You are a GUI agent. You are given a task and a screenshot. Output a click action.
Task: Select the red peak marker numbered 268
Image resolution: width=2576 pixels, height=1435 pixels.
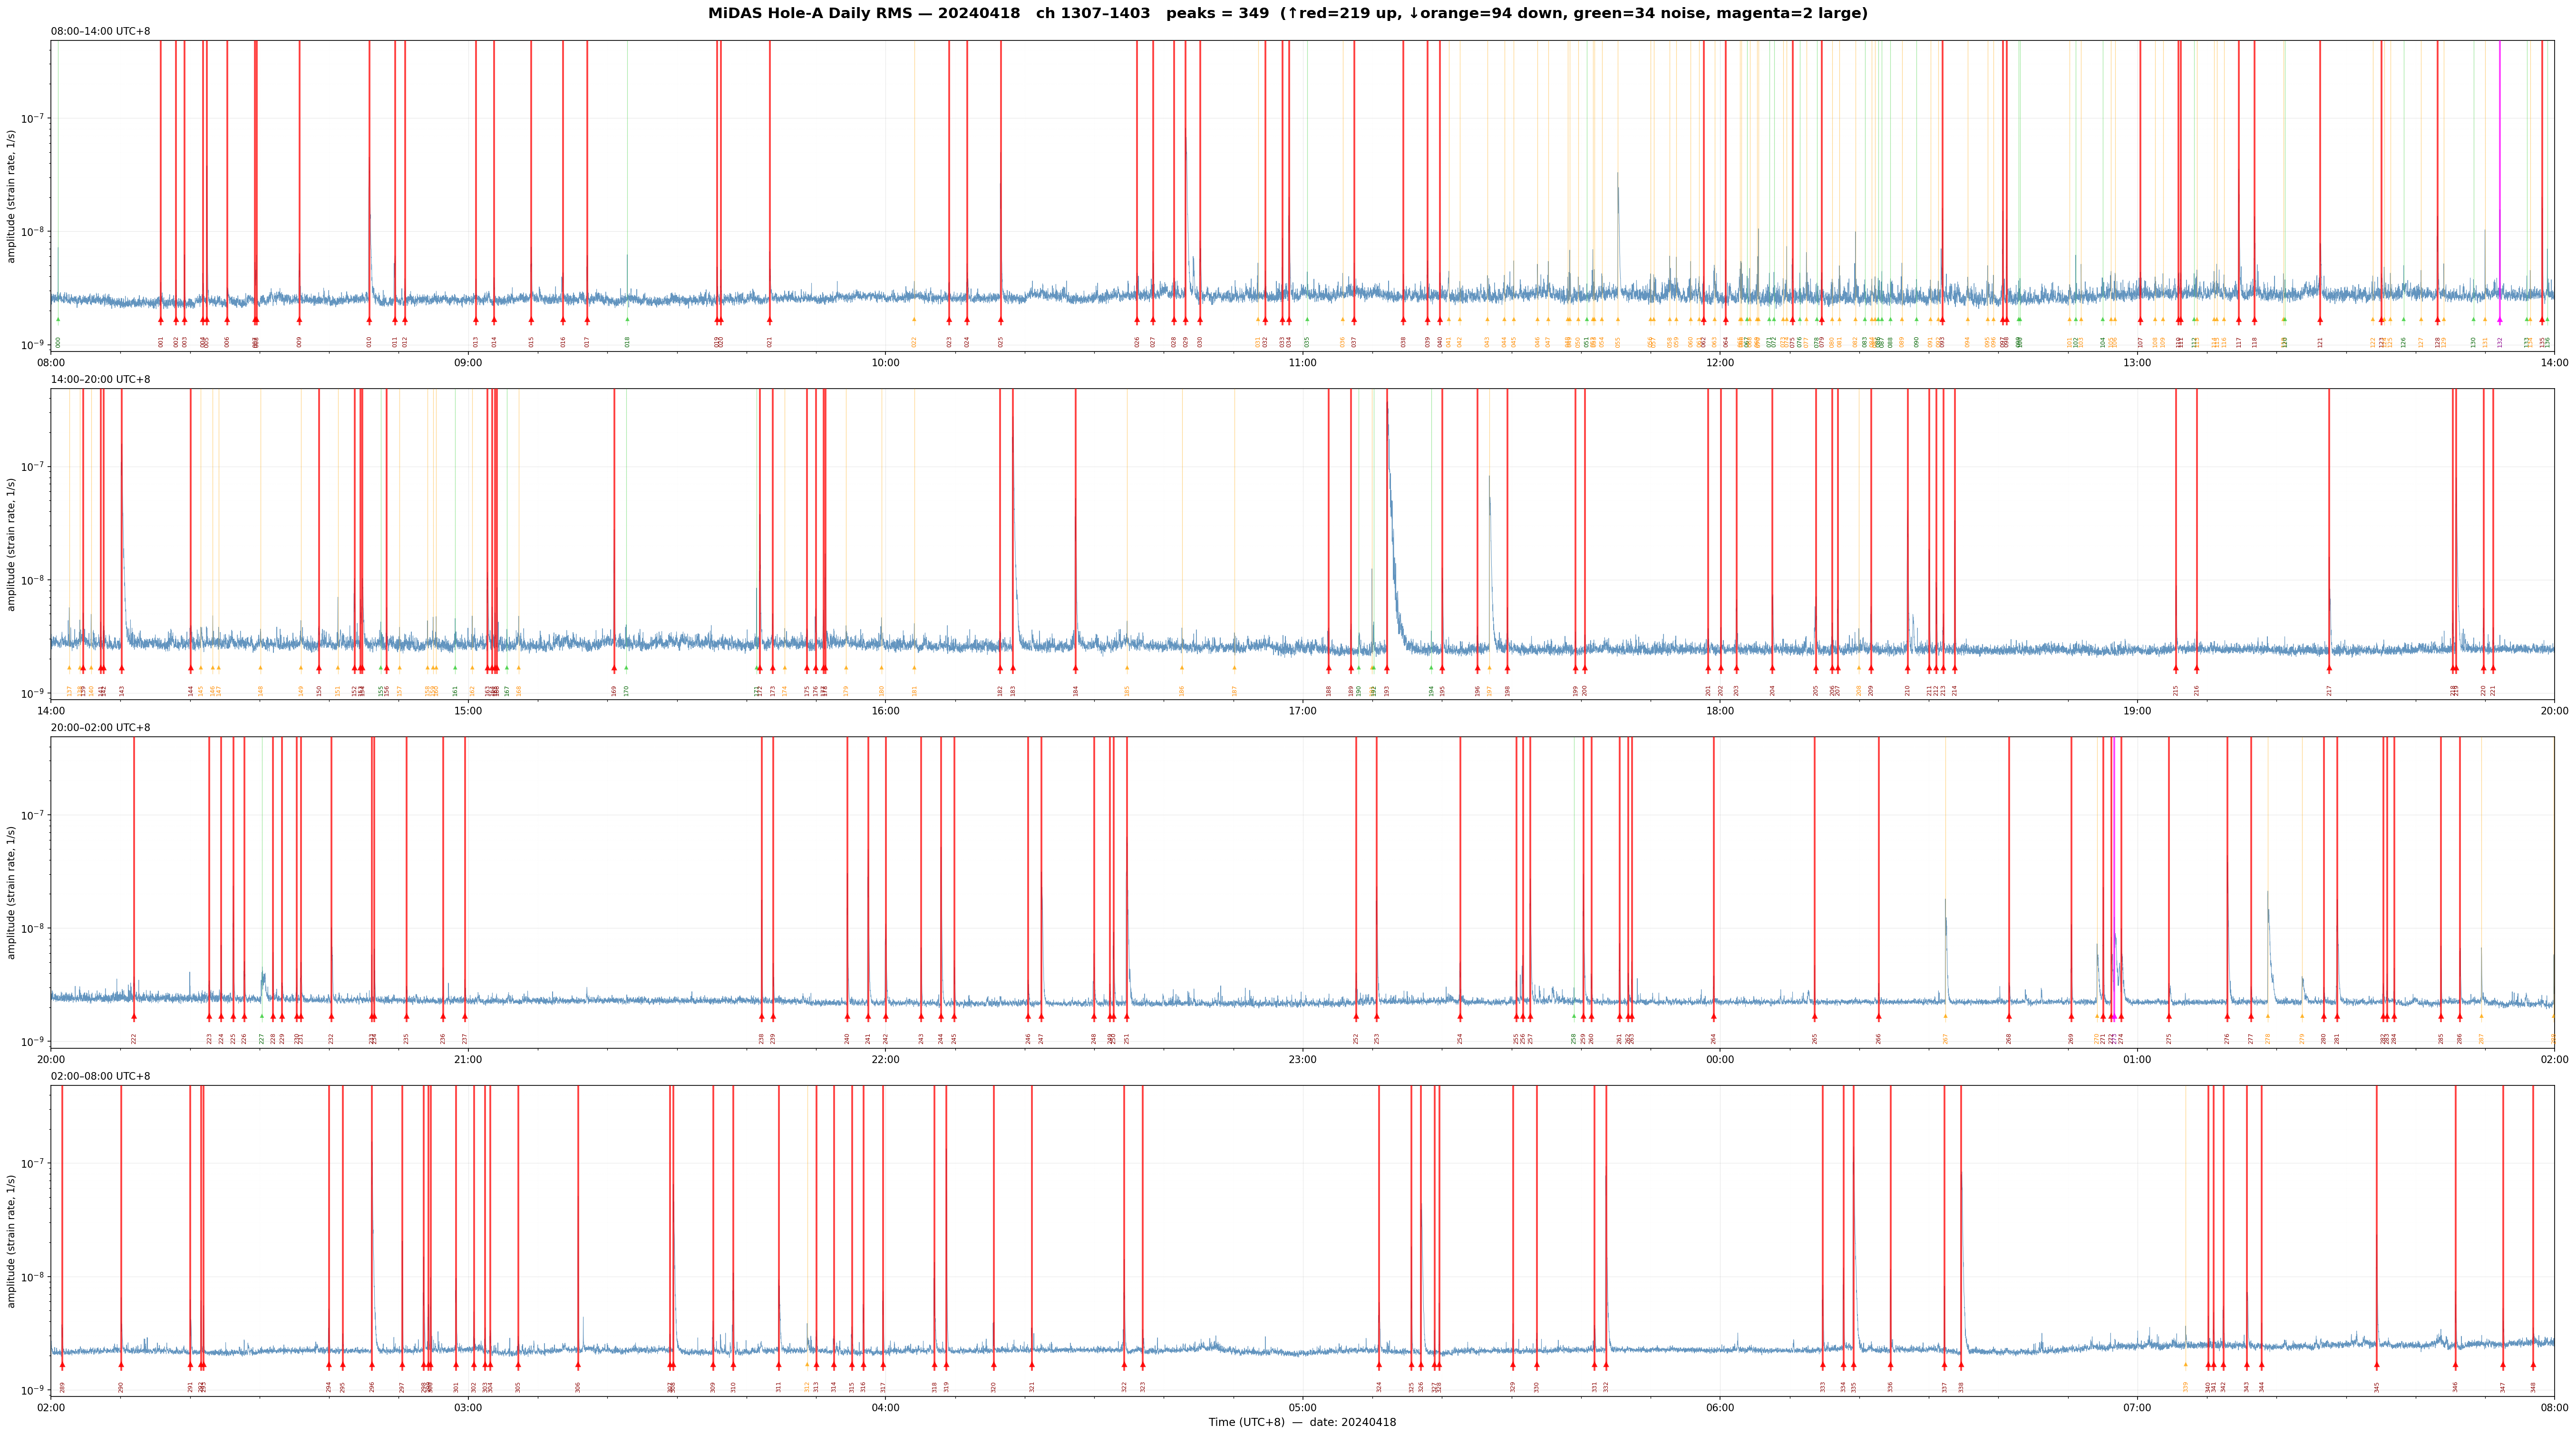(x=2008, y=1017)
